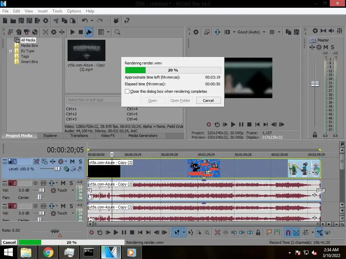Open Windows Start menu
Image resolution: width=346 pixels, height=259 pixels.
8,252
